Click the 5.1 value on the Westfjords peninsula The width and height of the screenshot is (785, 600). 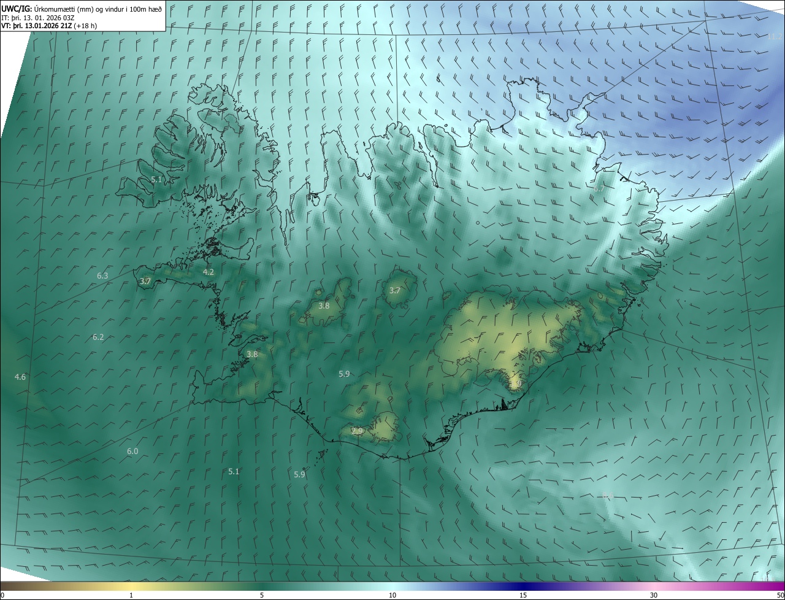(x=156, y=180)
